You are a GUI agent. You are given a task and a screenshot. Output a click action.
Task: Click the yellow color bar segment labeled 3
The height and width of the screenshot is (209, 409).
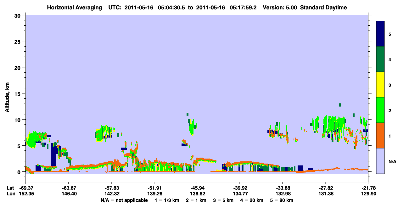(x=380, y=85)
